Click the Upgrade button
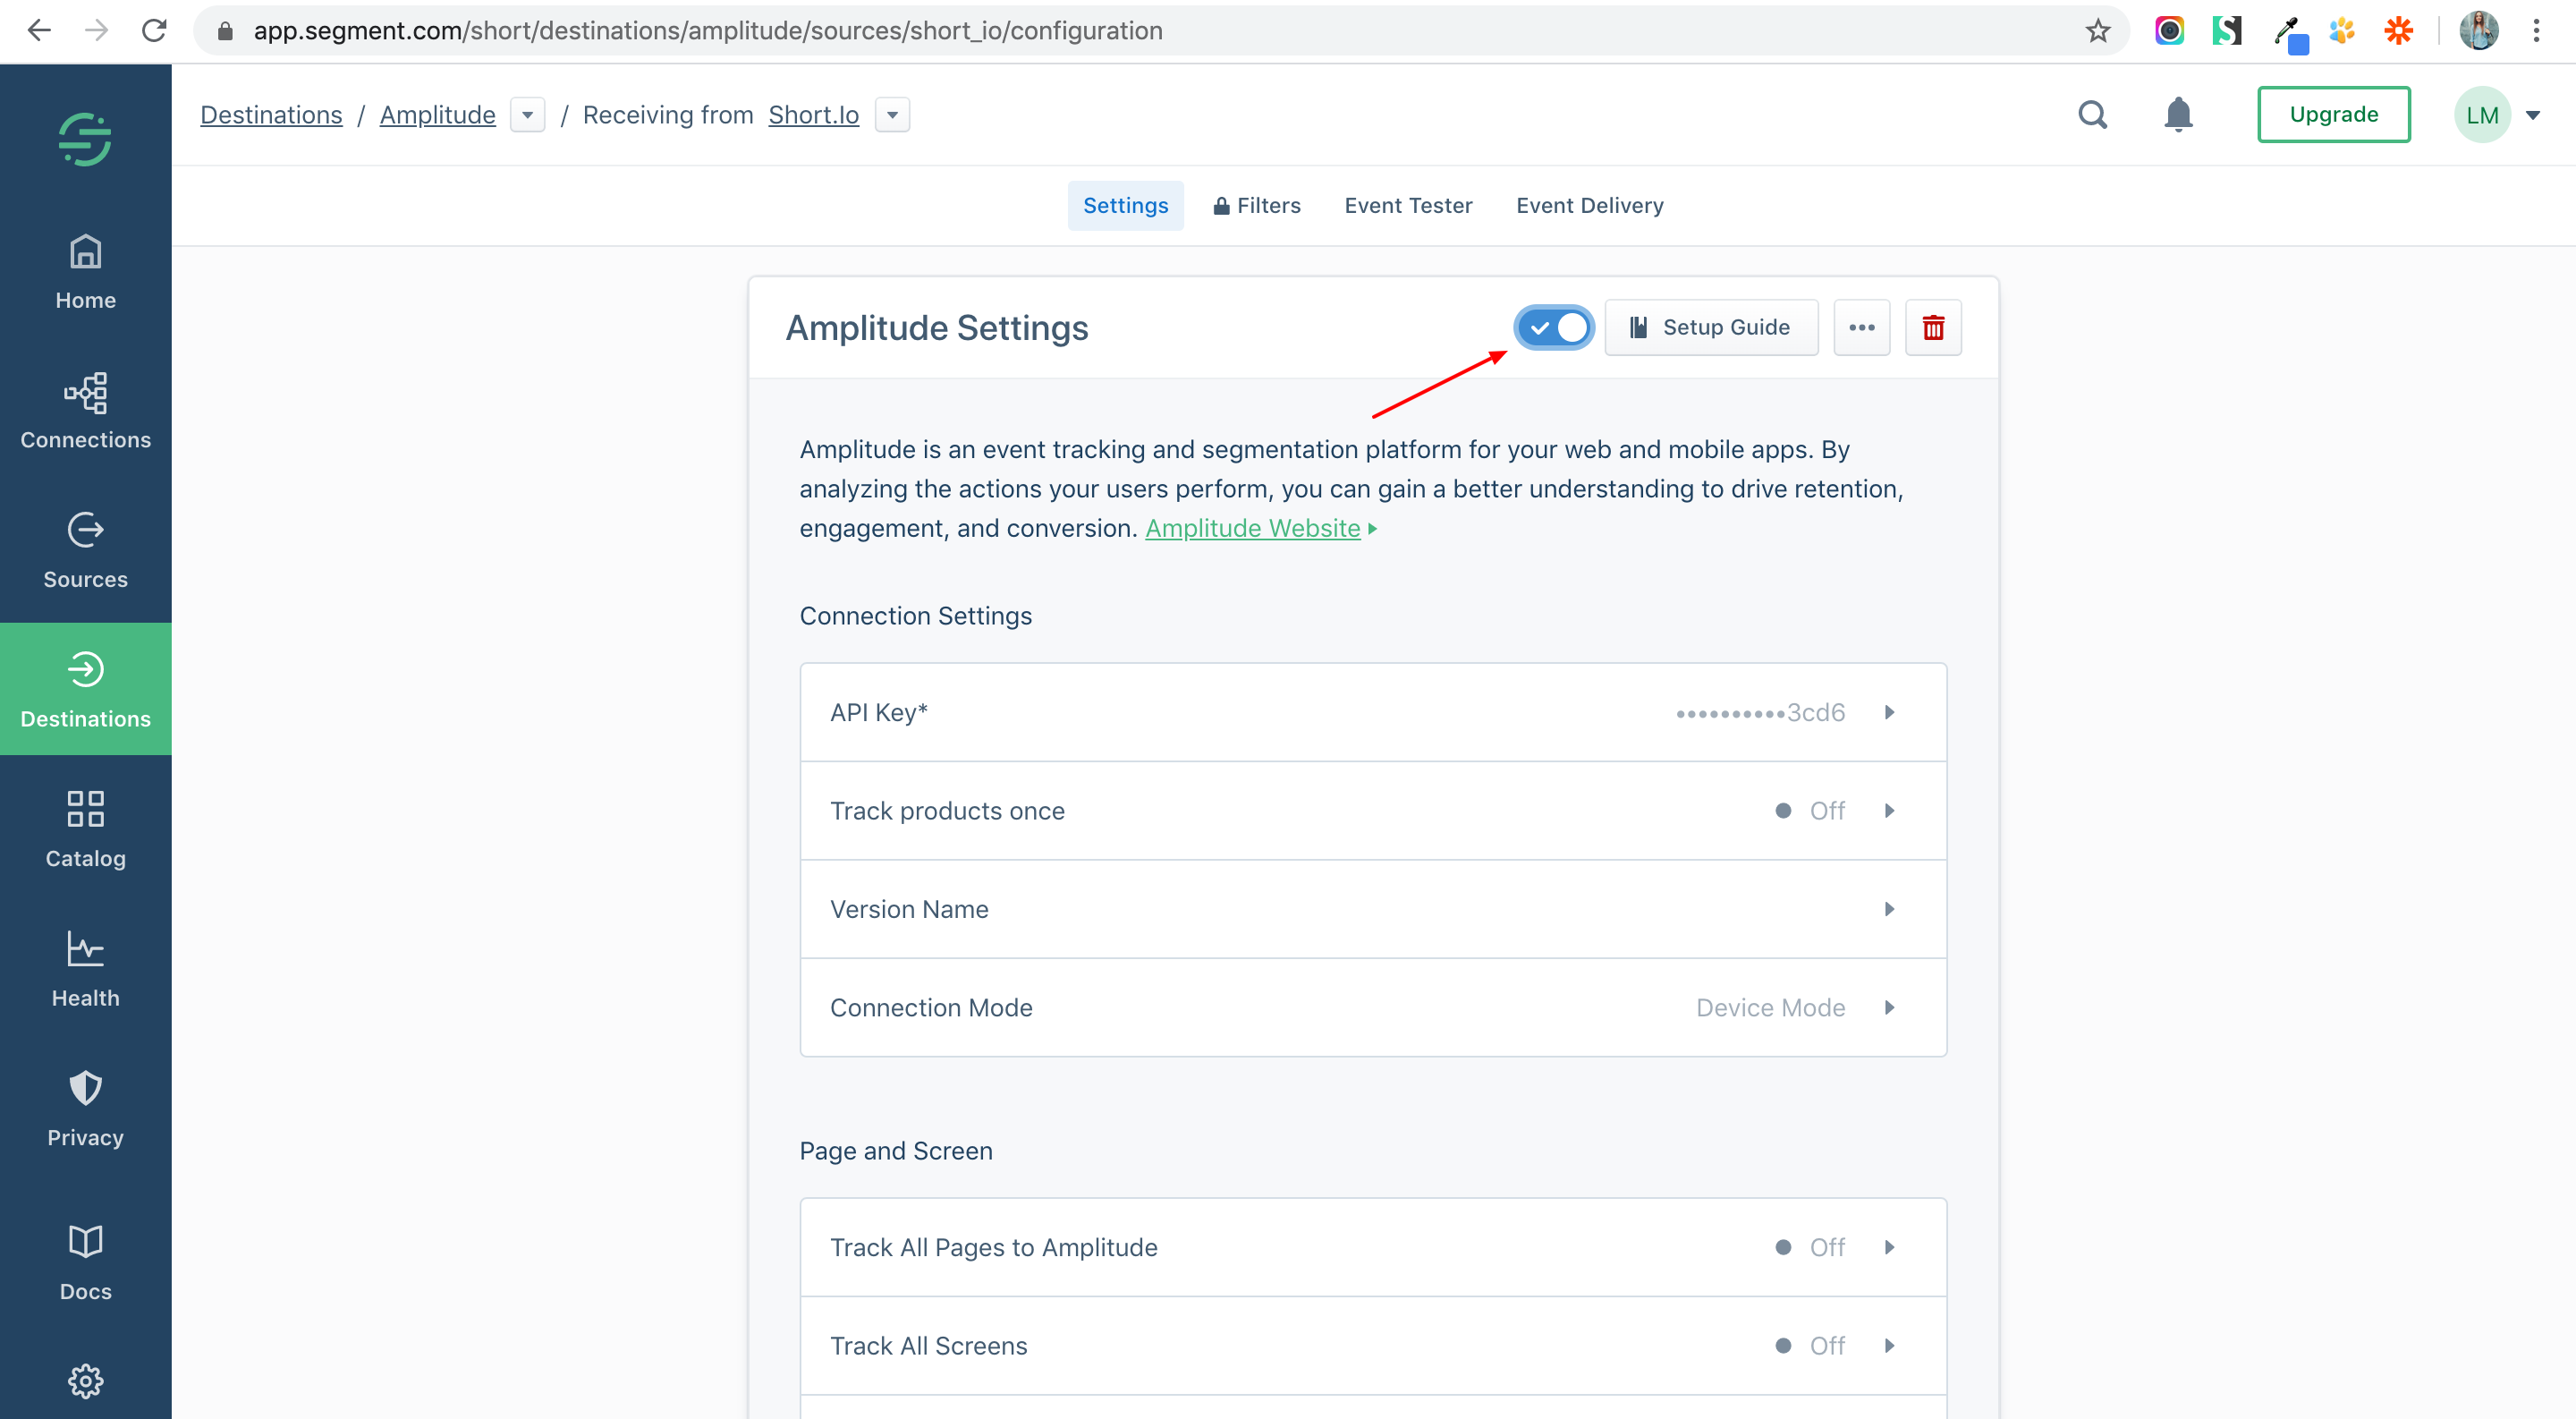 click(x=2332, y=115)
